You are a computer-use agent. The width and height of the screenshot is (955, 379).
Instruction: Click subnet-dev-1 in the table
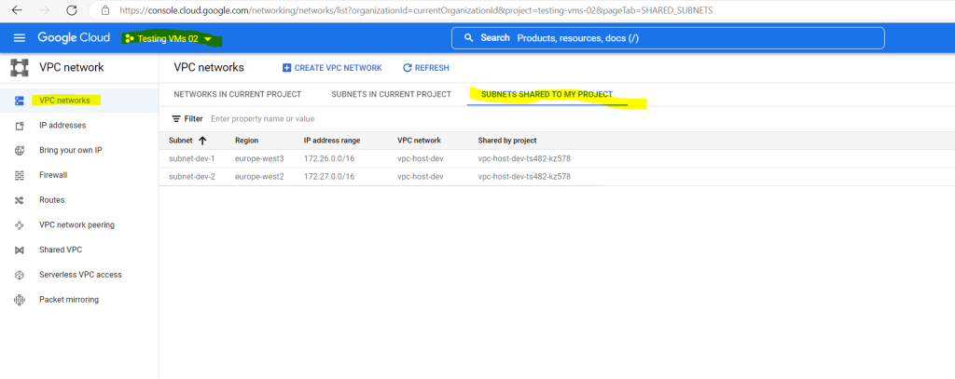tap(192, 159)
